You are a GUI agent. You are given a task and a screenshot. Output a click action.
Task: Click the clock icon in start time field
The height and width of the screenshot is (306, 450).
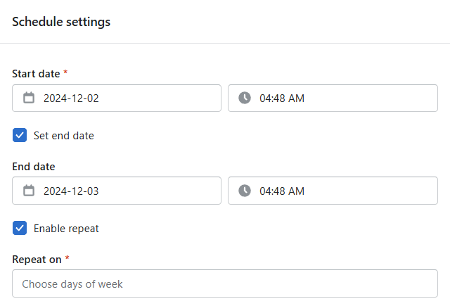point(245,98)
